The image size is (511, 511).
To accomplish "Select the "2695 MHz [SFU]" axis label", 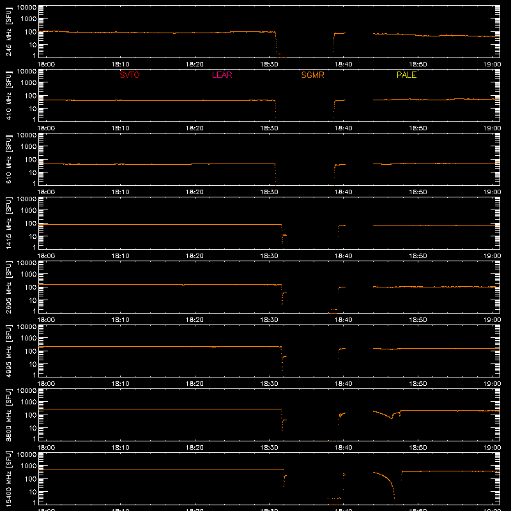I will click(8, 287).
